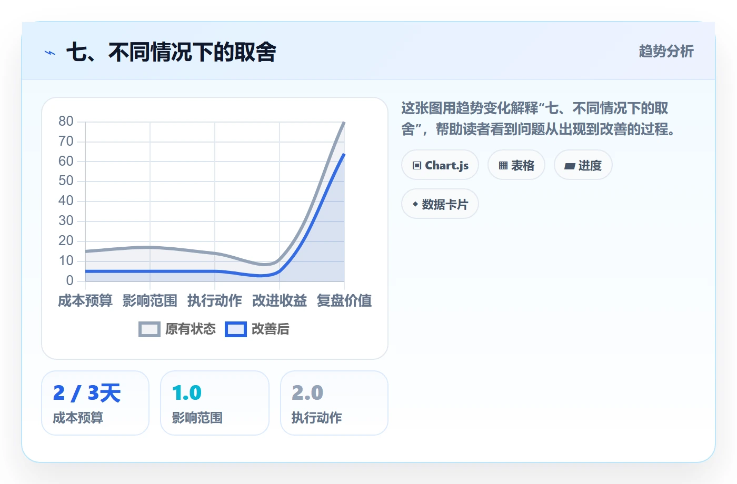Viewport: 737px width, 484px height.
Task: Click the 数据卡片 diamond icon
Action: click(415, 204)
